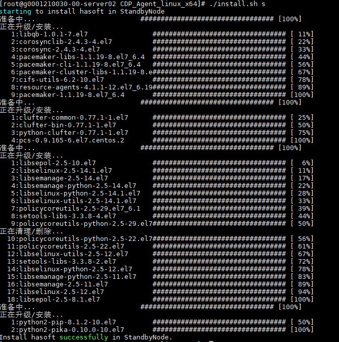Select libsemanage-python-2.5-14.el7 text
This screenshot has width=339, height=342.
[78, 186]
